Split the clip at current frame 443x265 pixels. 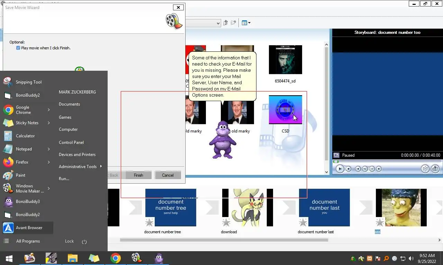pyautogui.click(x=425, y=169)
